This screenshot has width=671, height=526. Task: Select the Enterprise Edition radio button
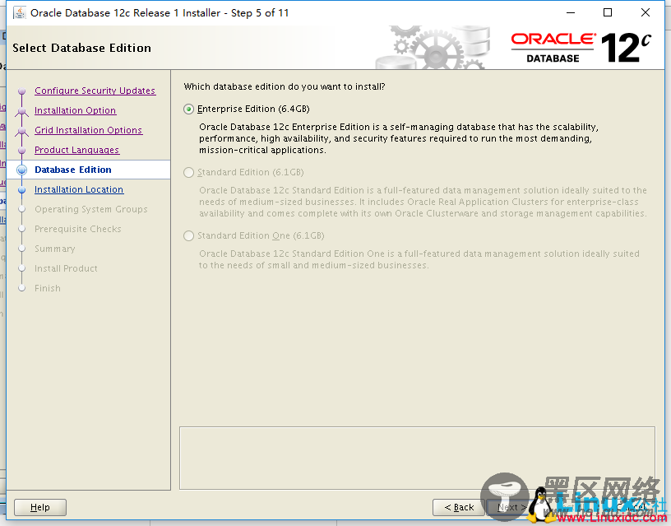pos(189,109)
